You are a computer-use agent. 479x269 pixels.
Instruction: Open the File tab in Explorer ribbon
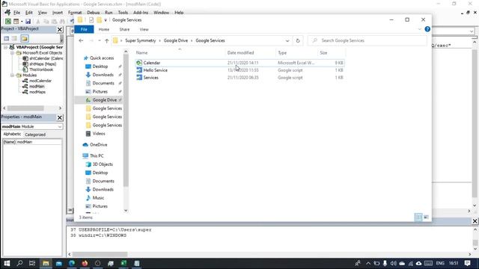click(84, 29)
